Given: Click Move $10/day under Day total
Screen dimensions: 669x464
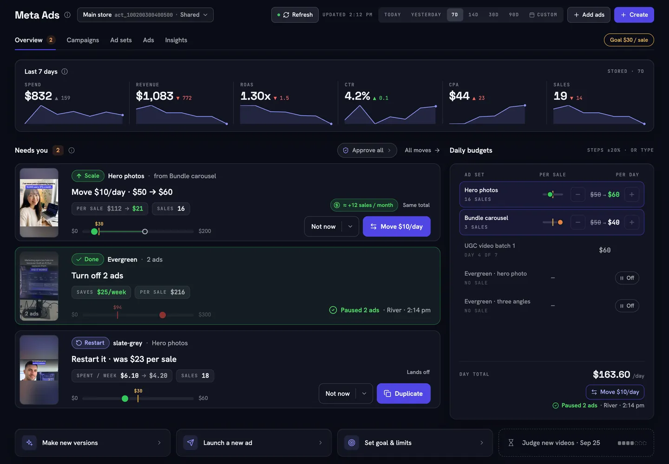Looking at the screenshot, I should click(x=615, y=392).
